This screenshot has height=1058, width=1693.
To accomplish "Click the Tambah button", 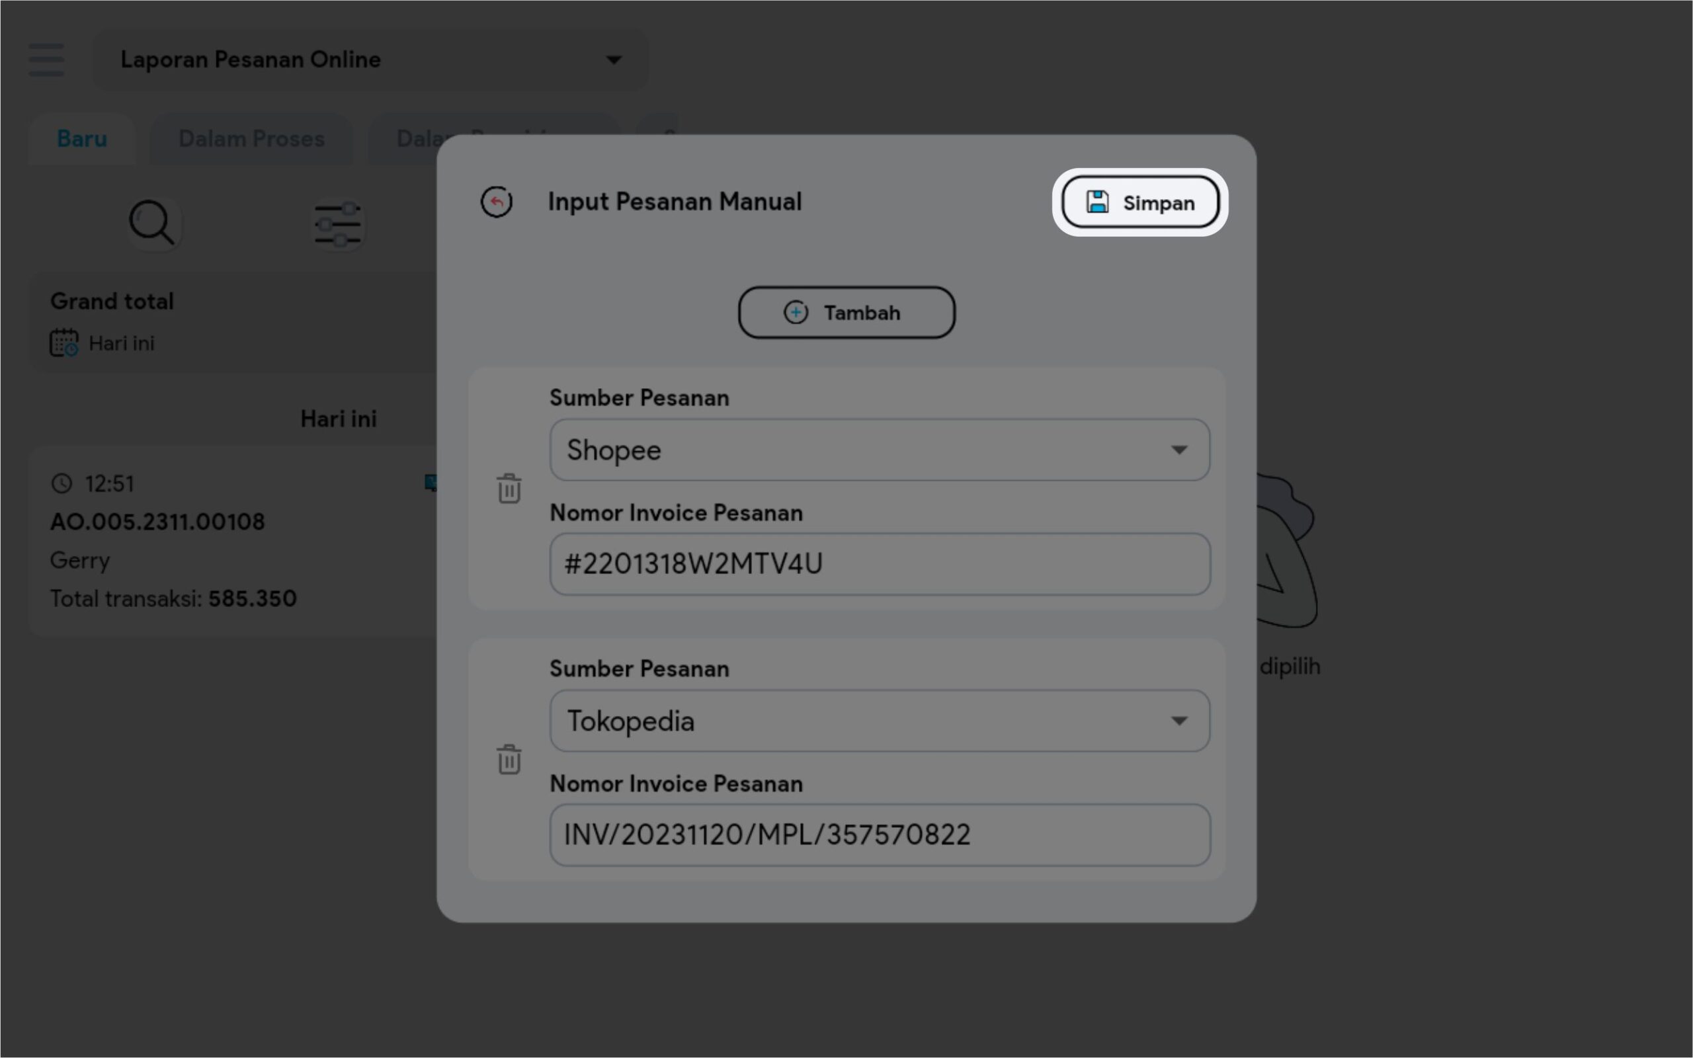I will point(846,312).
